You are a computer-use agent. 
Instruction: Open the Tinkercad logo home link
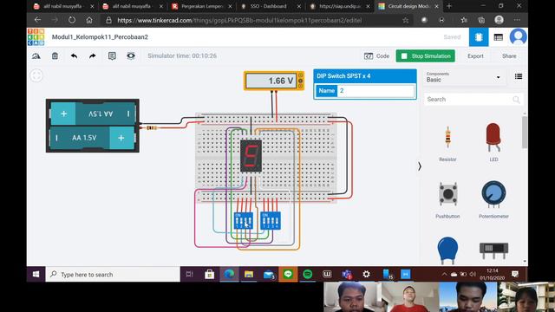[x=36, y=37]
